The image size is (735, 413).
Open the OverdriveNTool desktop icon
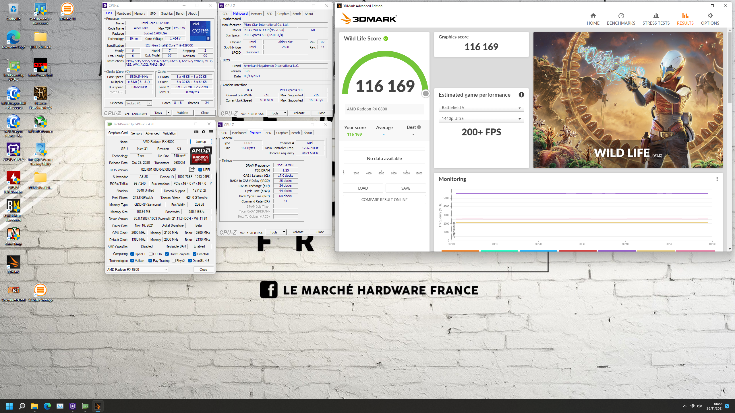tap(13, 293)
